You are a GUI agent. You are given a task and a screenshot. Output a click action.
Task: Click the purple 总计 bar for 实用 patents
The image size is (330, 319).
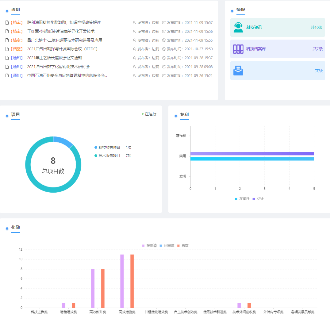tap(252, 154)
